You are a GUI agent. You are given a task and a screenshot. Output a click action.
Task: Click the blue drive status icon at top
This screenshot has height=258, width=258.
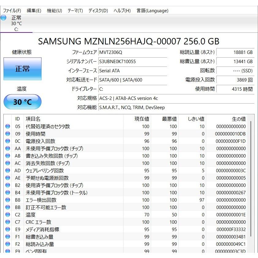tap(4, 18)
